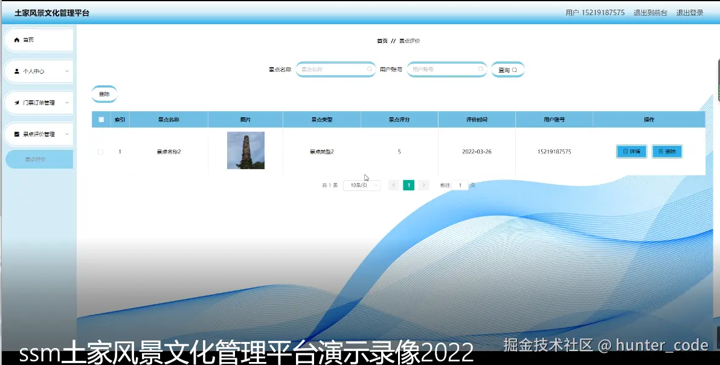Open 门票订单管理 sidebar menu
Image resolution: width=720 pixels, height=365 pixels.
coord(39,103)
